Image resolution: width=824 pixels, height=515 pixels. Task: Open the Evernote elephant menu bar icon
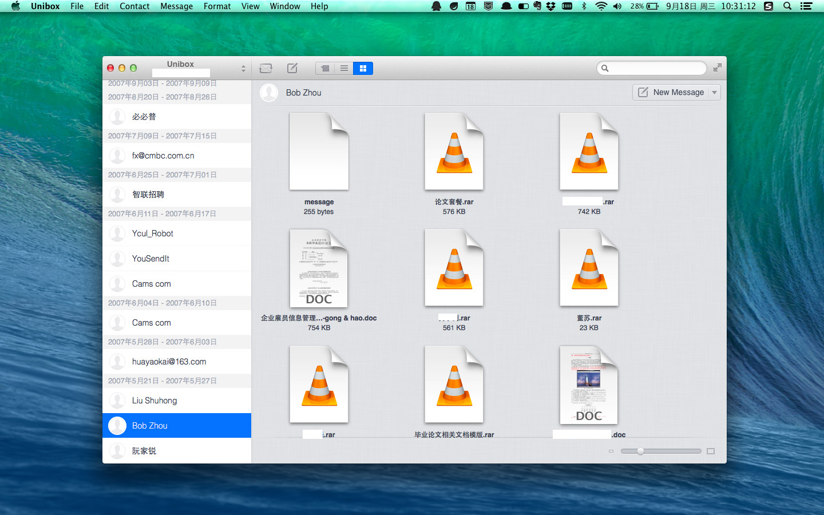pyautogui.click(x=537, y=6)
